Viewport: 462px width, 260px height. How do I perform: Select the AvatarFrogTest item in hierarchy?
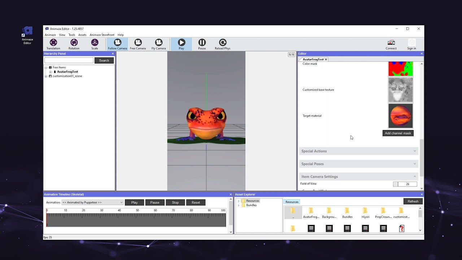tap(67, 72)
